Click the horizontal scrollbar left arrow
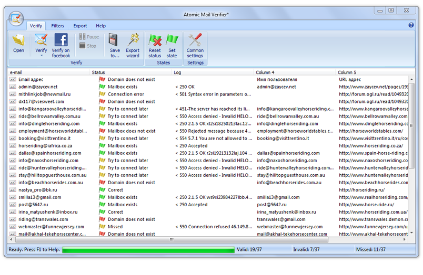 (x=11, y=239)
